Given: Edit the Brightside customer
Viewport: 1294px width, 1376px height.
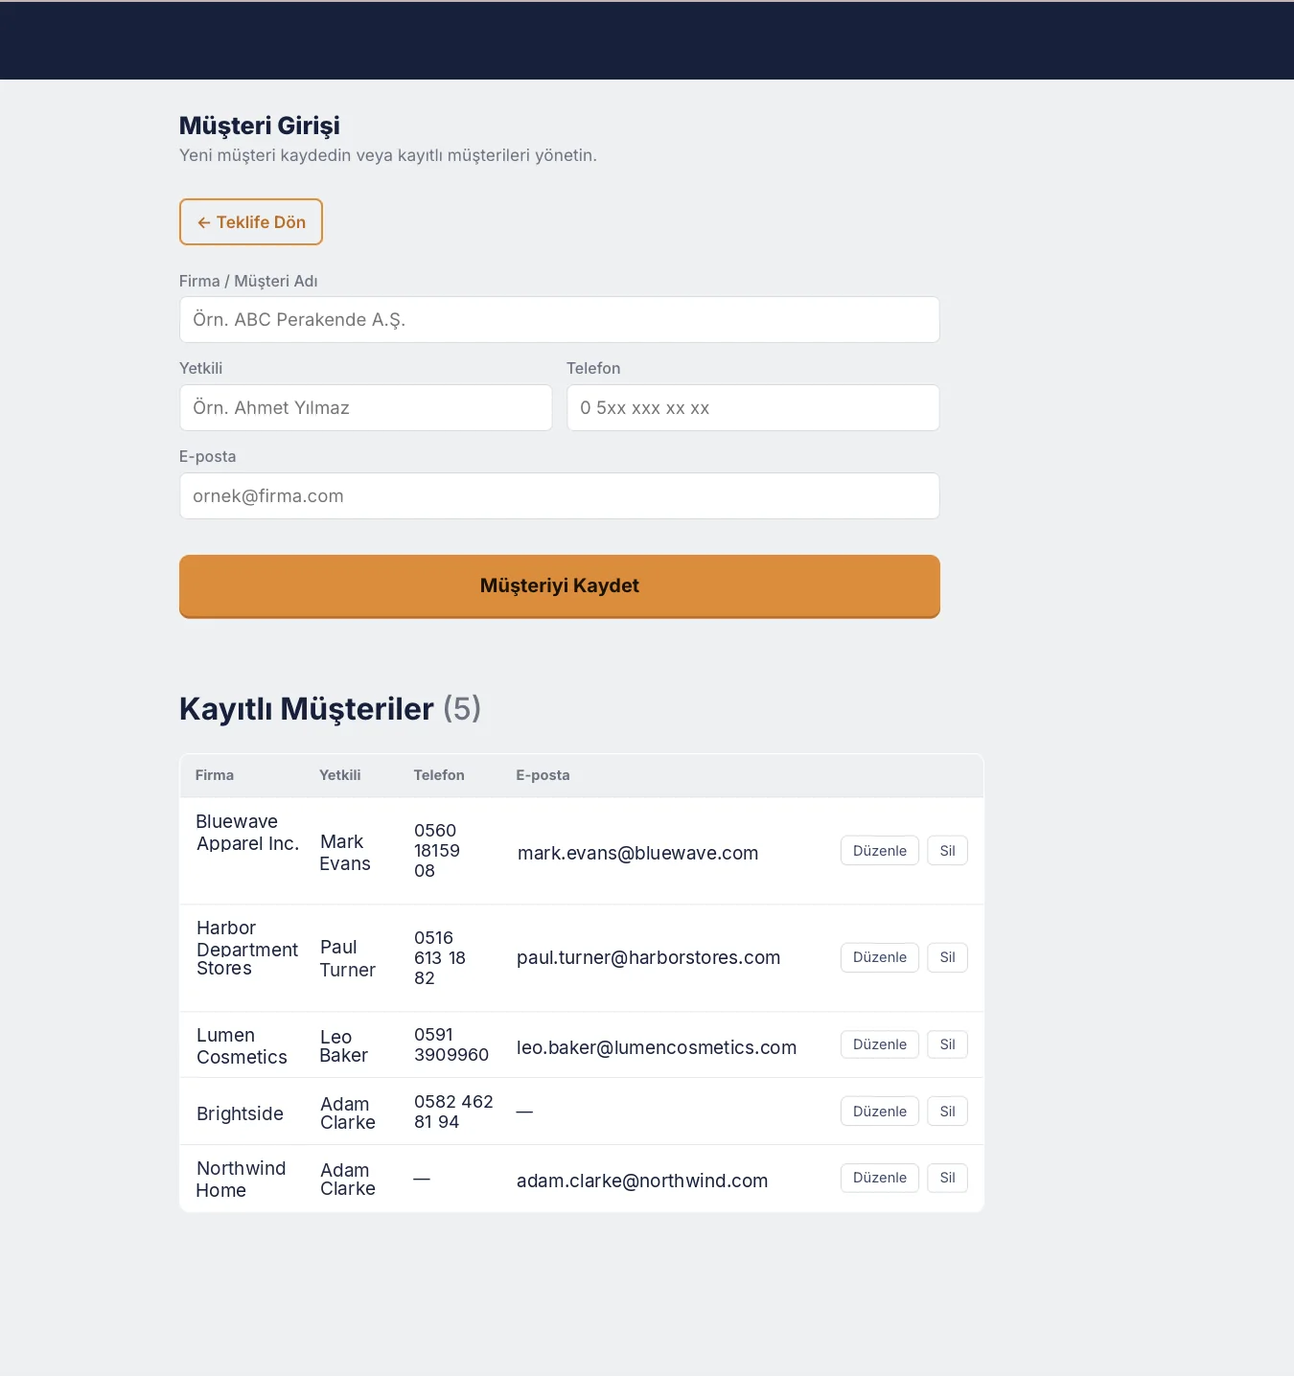Looking at the screenshot, I should [x=880, y=1112].
